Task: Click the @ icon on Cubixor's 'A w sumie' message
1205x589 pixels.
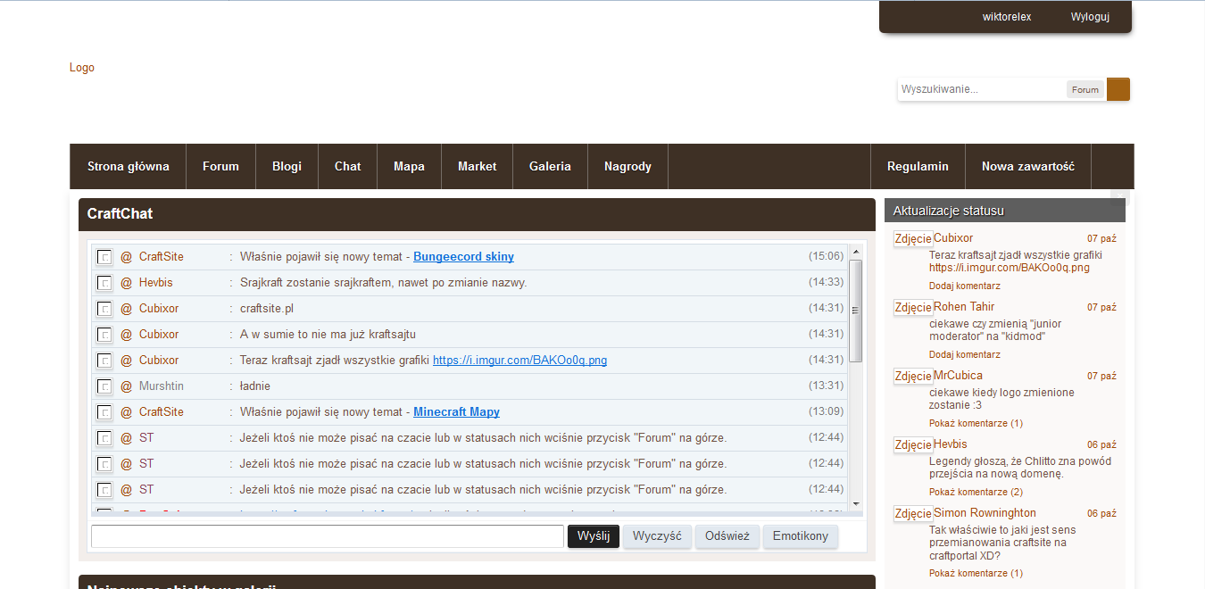Action: (126, 334)
